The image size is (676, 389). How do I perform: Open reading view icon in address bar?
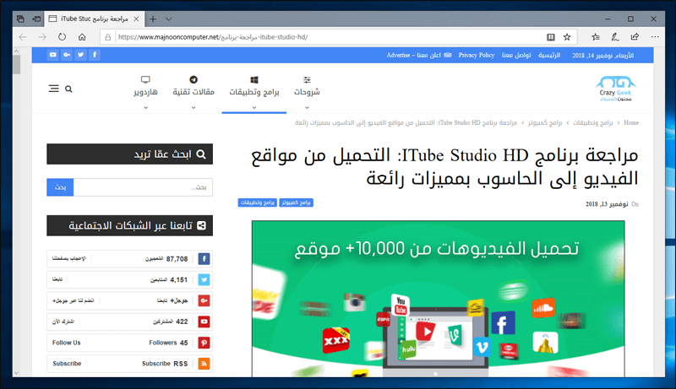coord(551,37)
